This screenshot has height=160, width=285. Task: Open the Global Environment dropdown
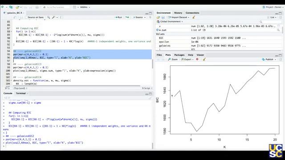pos(170,22)
